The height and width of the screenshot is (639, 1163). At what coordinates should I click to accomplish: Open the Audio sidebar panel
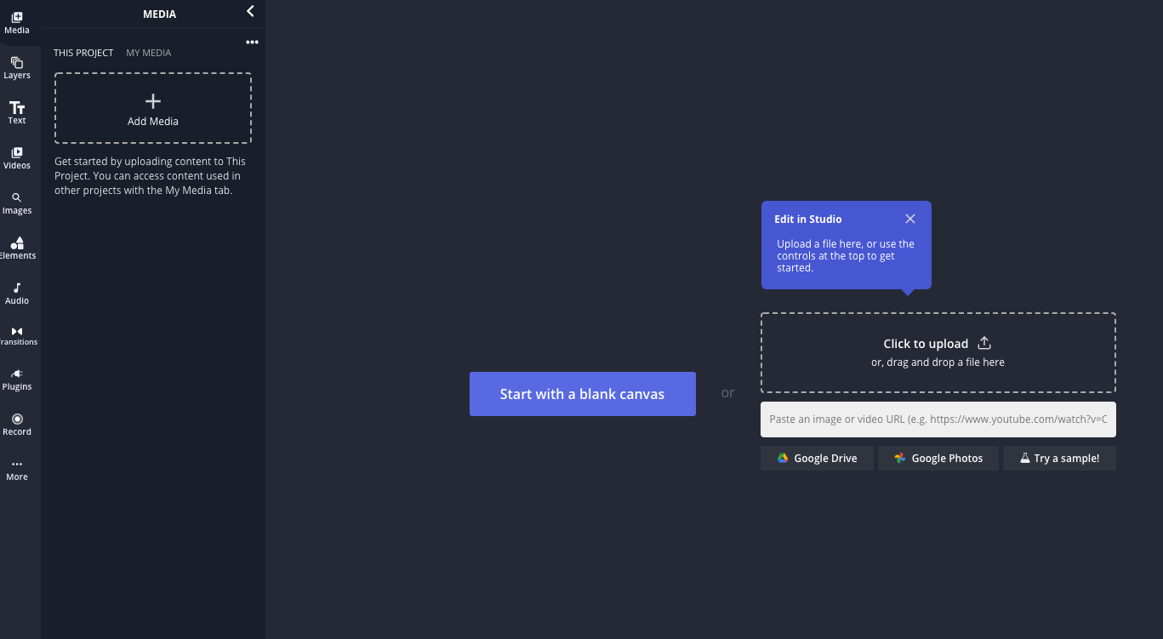(17, 294)
